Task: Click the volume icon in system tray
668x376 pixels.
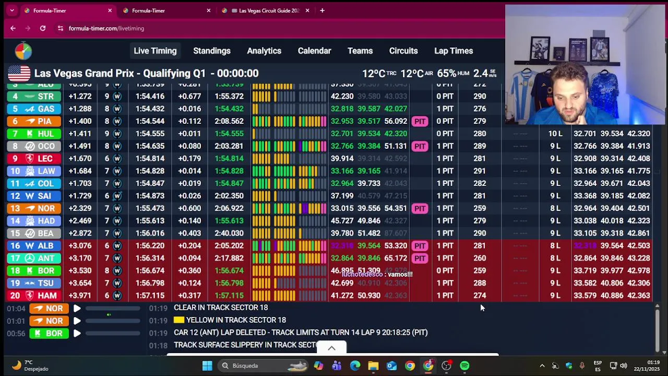Action: click(x=623, y=366)
